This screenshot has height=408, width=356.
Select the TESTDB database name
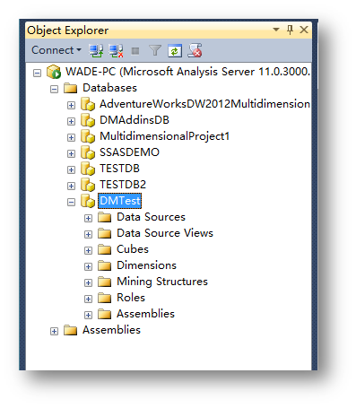(x=119, y=169)
